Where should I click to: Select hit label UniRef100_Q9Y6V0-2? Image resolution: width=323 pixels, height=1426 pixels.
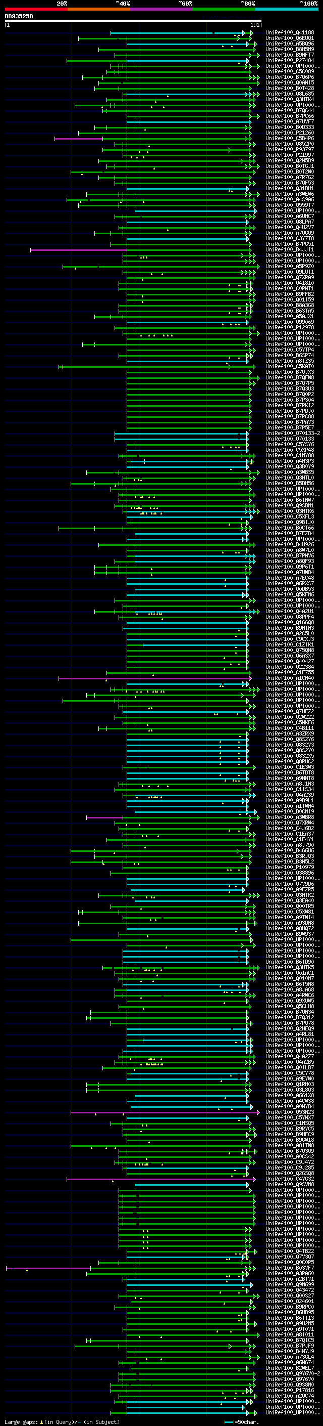293,1373
